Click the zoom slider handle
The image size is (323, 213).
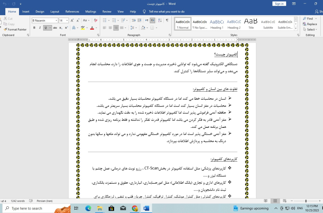[x=306, y=201]
